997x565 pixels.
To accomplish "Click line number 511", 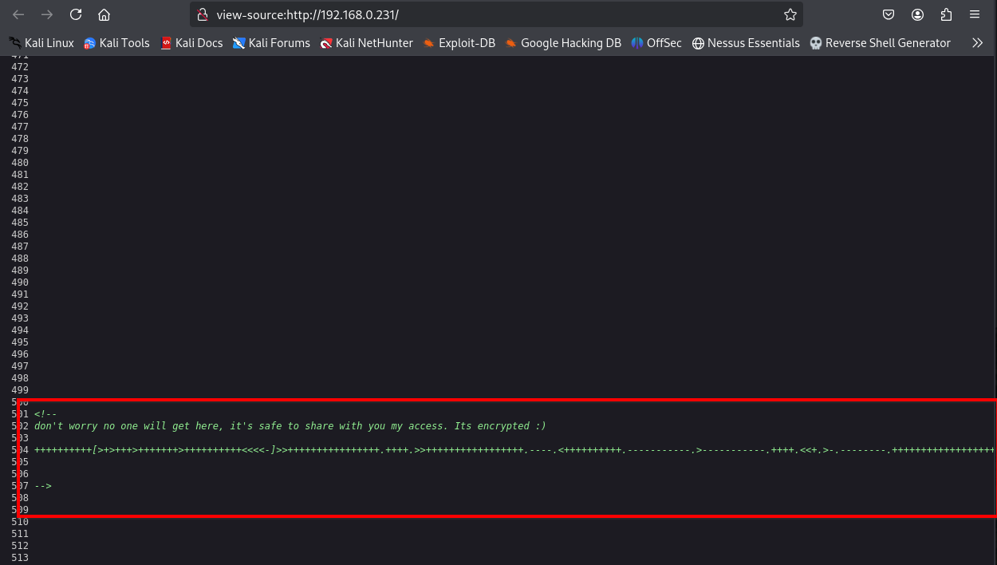I will (20, 534).
